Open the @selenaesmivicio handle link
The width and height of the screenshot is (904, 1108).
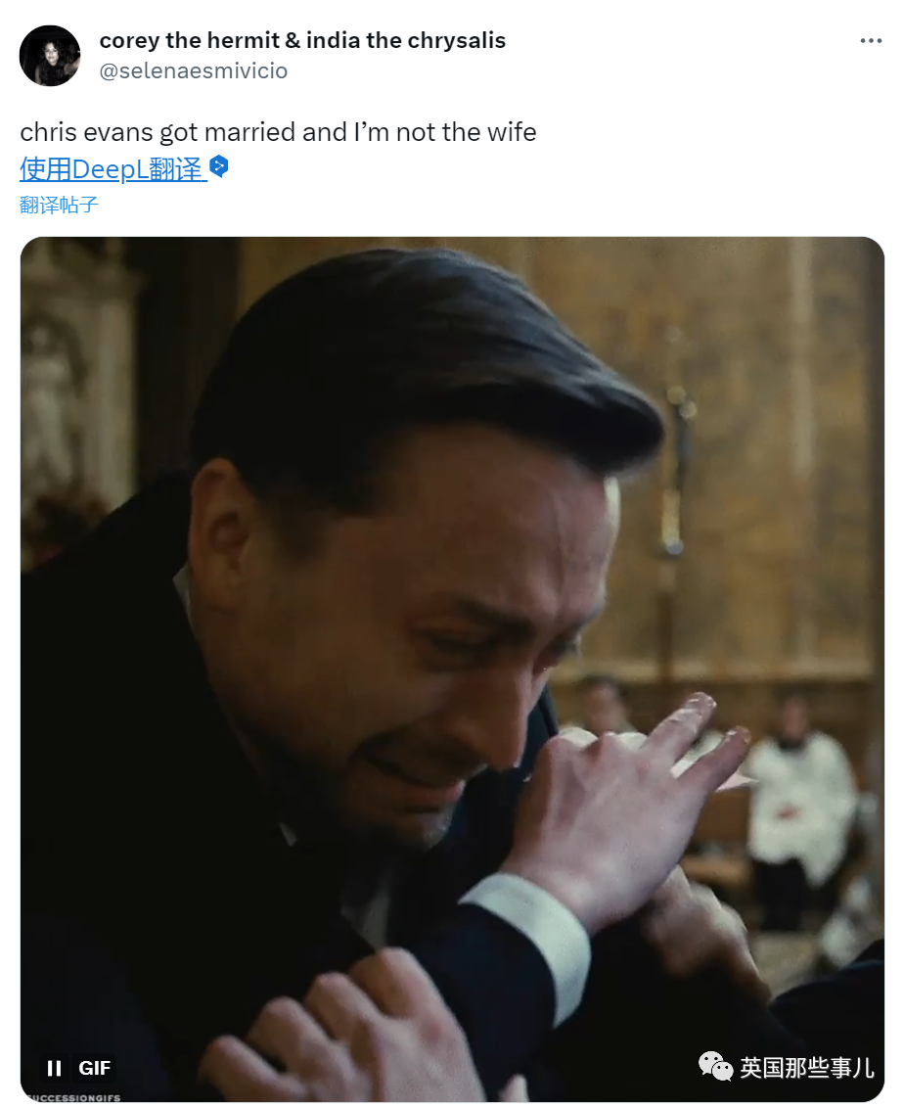tap(194, 70)
